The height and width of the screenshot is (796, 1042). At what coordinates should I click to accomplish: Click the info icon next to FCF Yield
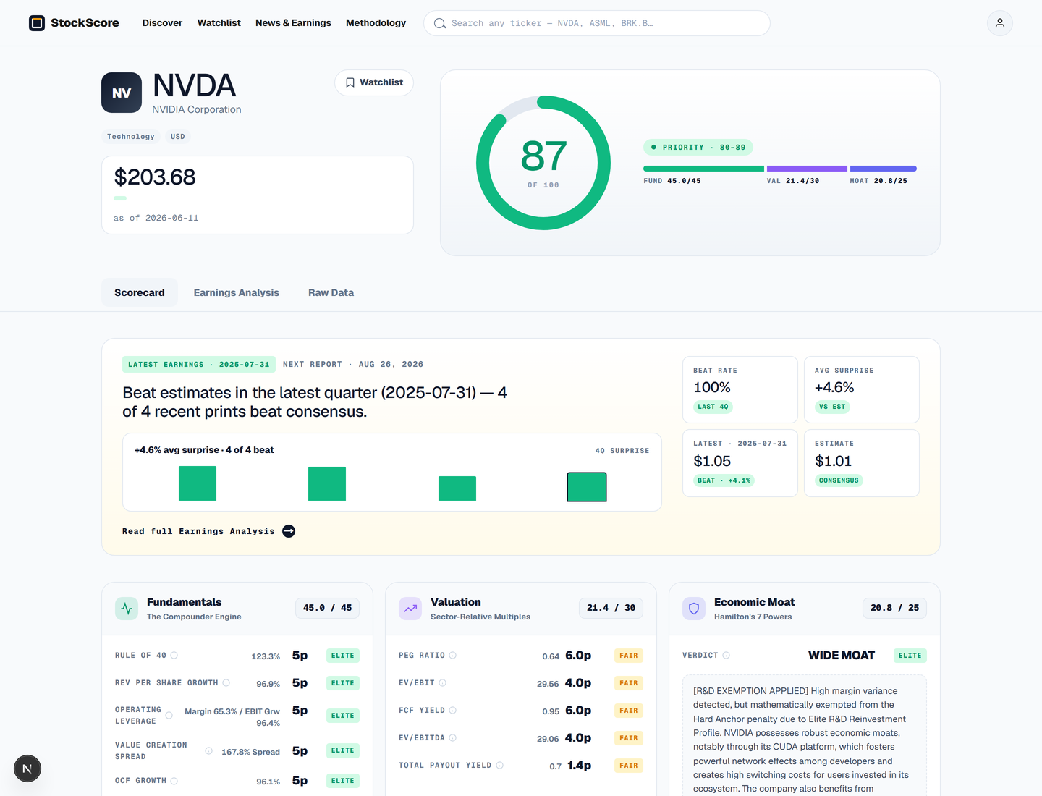(452, 711)
